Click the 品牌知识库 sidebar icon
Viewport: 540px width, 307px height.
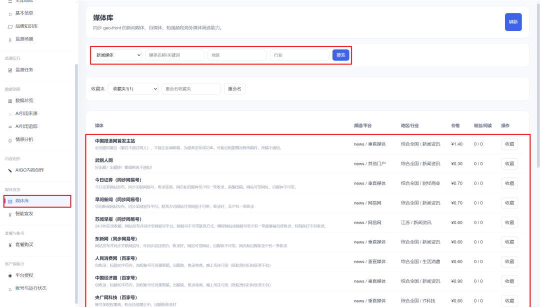(10, 26)
